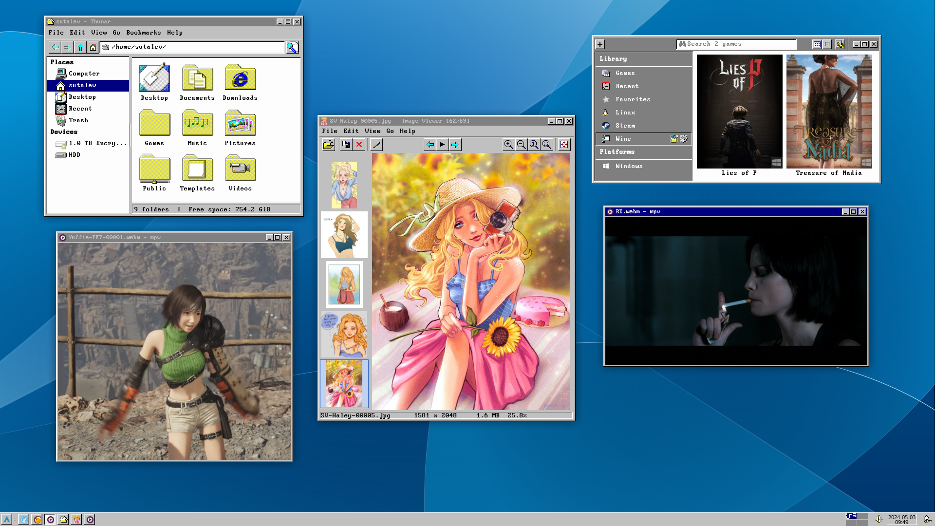
Task: Select first thumbnail with blue background
Action: [x=344, y=185]
